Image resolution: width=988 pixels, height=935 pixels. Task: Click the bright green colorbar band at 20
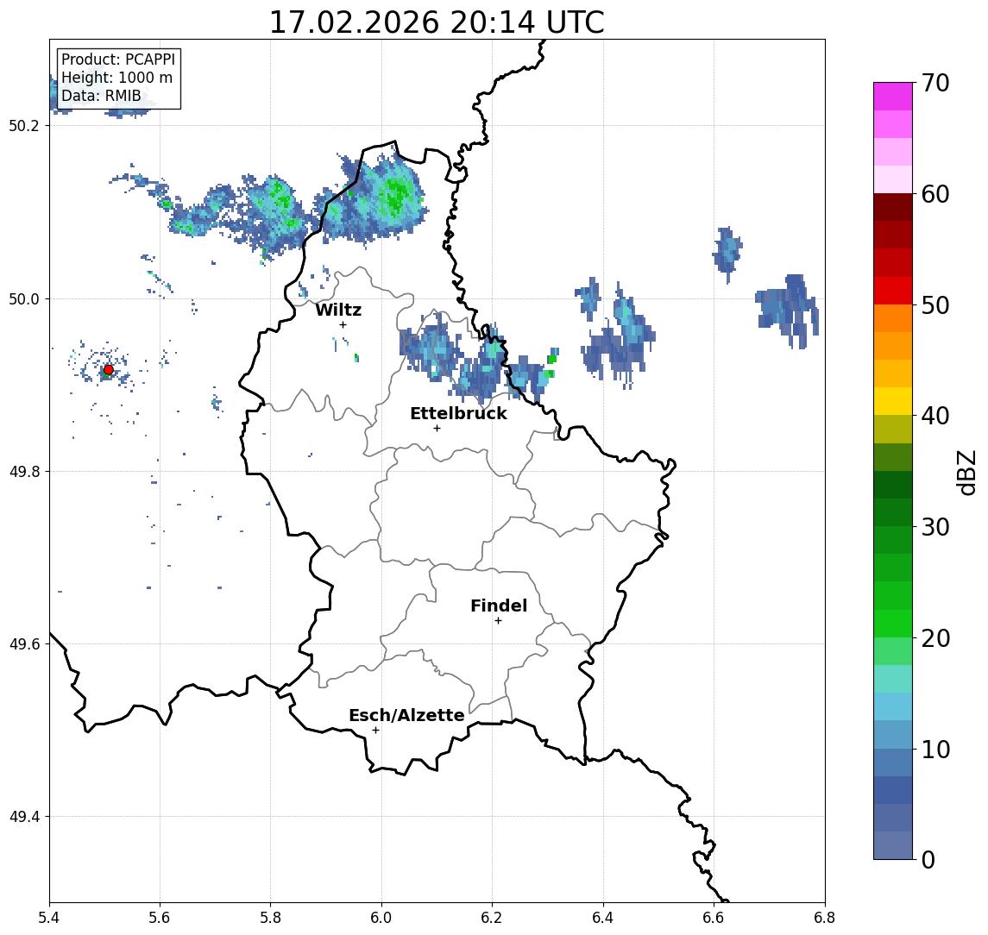pos(893,623)
